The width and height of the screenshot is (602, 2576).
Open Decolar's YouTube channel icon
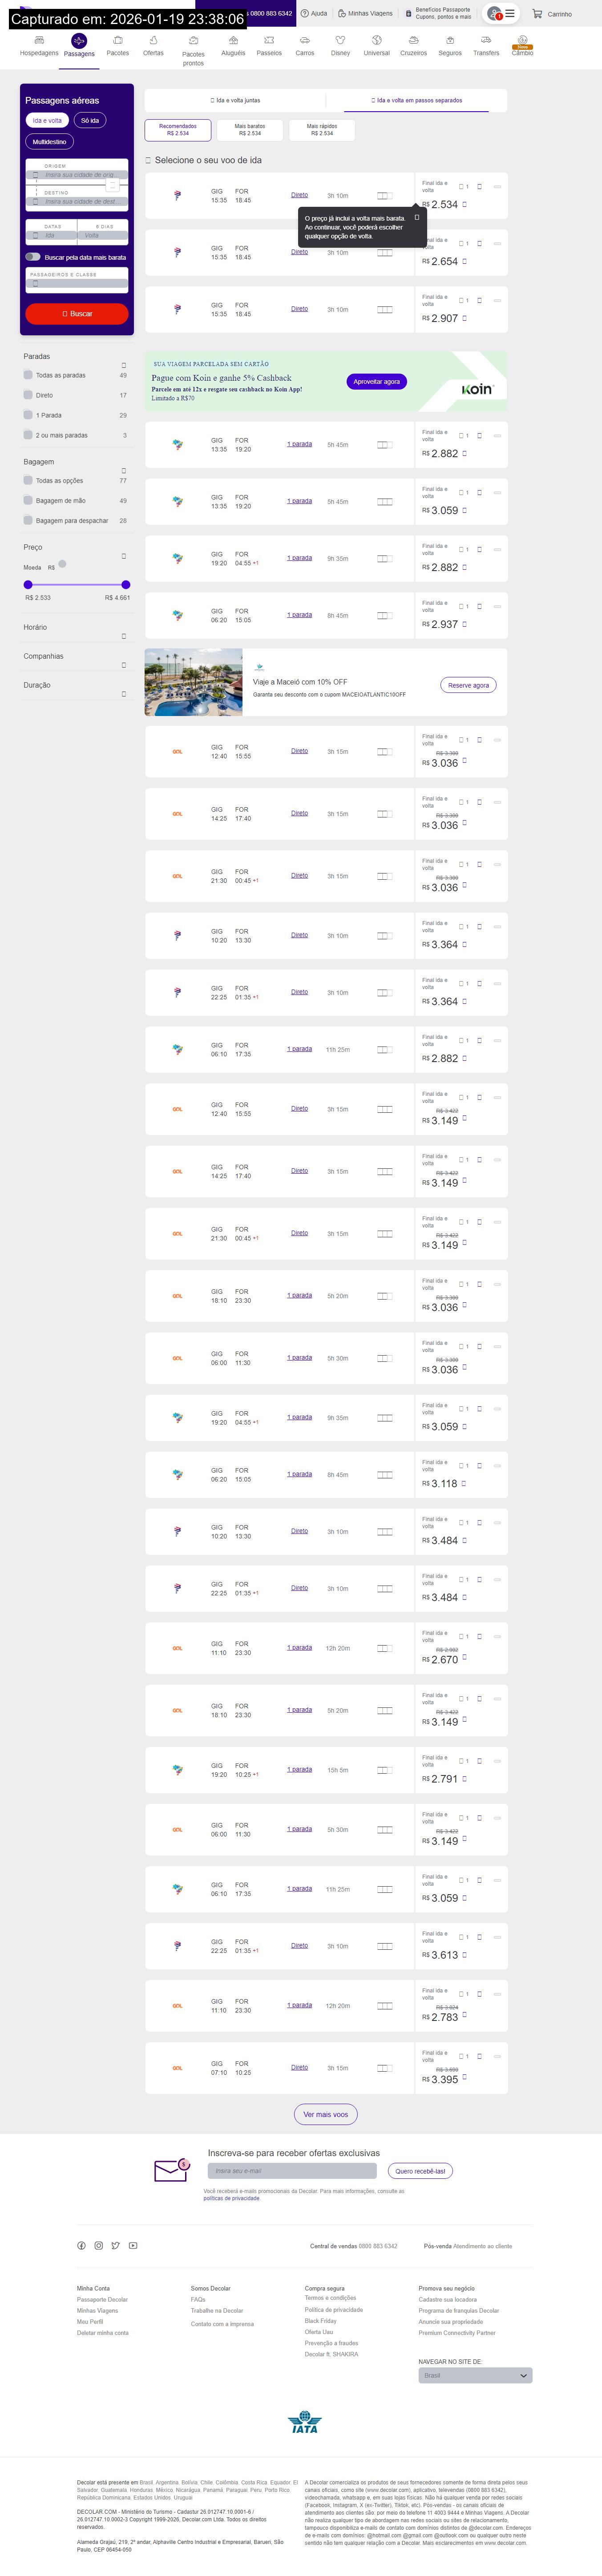[133, 2245]
